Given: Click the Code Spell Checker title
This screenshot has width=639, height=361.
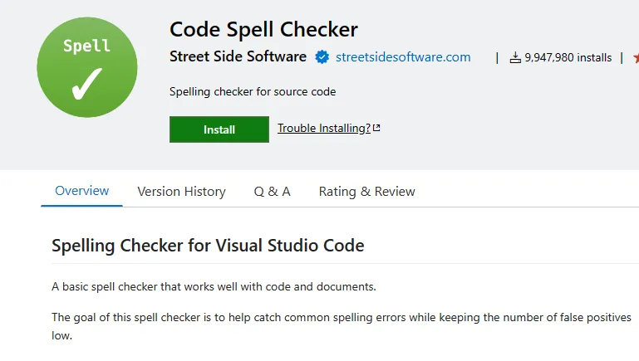Looking at the screenshot, I should [x=263, y=30].
